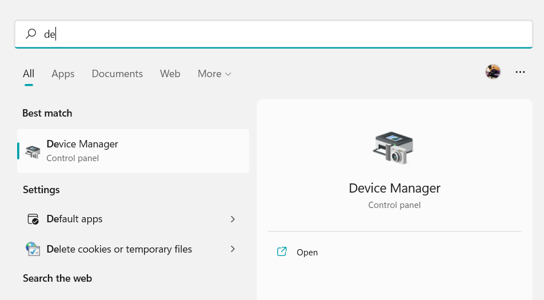Click the search magnifier icon
This screenshot has height=300, width=544.
click(x=31, y=34)
